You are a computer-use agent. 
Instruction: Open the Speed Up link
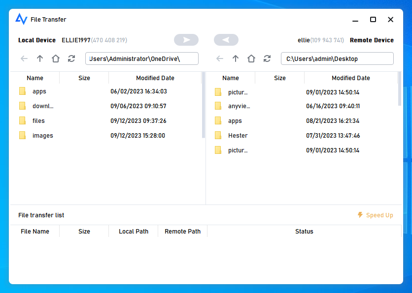tap(379, 215)
